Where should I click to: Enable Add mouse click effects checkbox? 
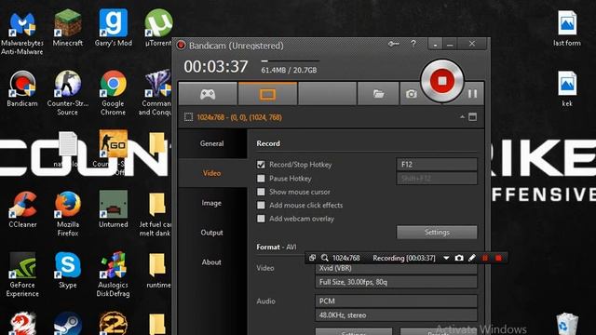(261, 205)
